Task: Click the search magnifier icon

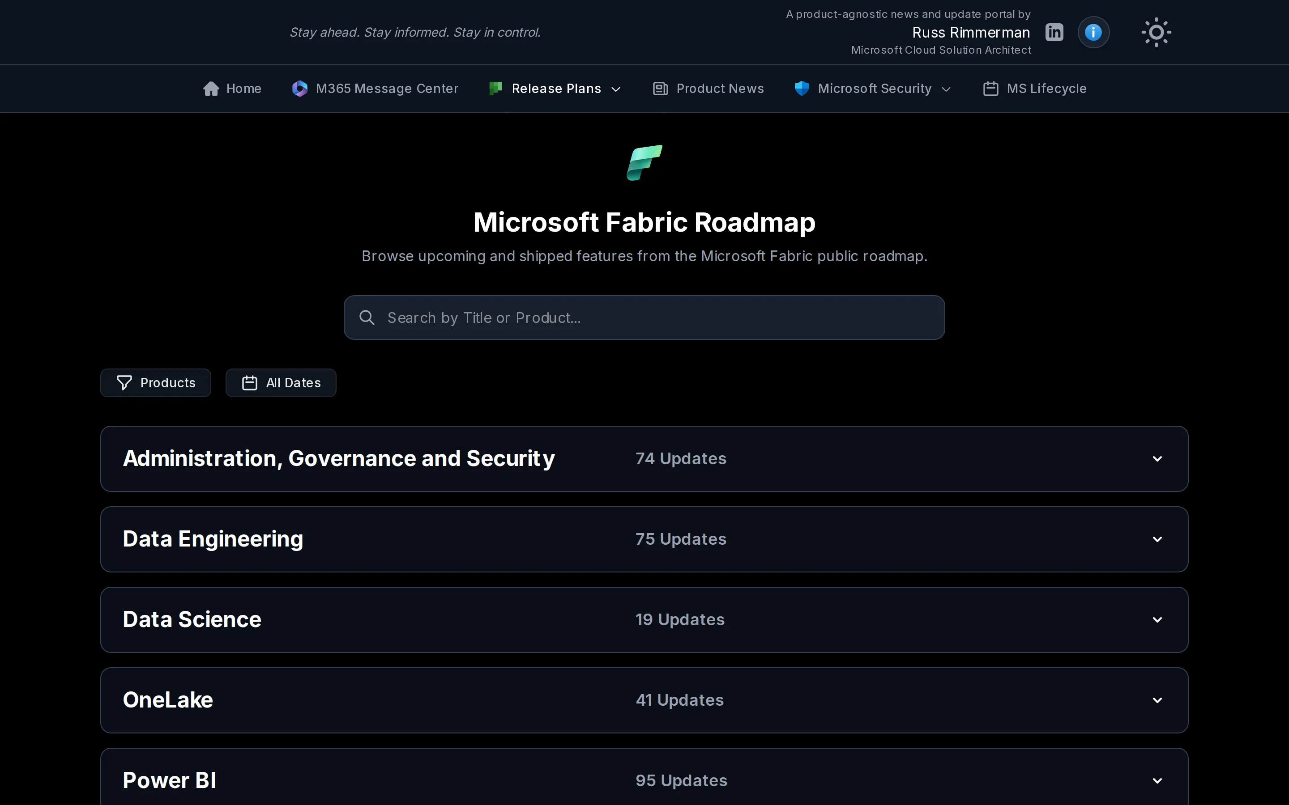Action: click(367, 318)
